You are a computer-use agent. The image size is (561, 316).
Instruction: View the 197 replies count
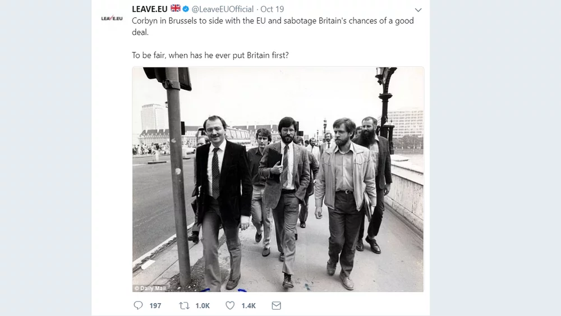point(155,306)
